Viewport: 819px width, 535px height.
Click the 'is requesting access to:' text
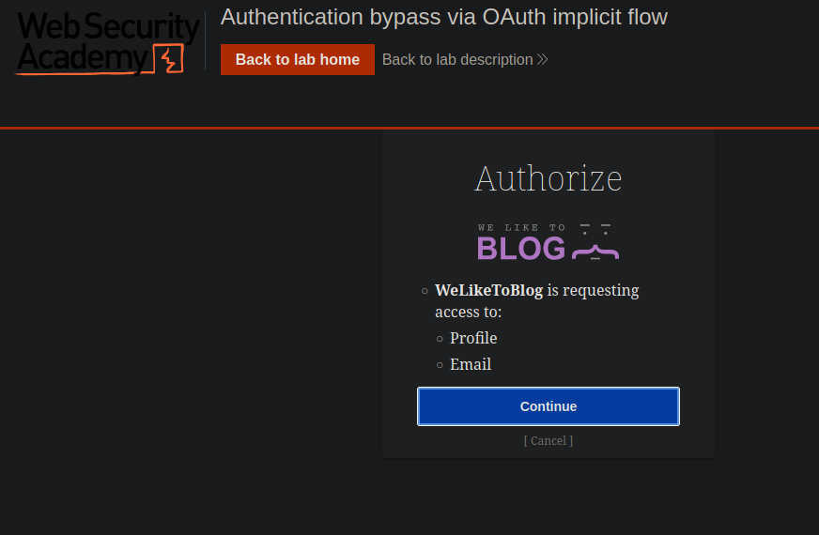pyautogui.click(x=592, y=291)
